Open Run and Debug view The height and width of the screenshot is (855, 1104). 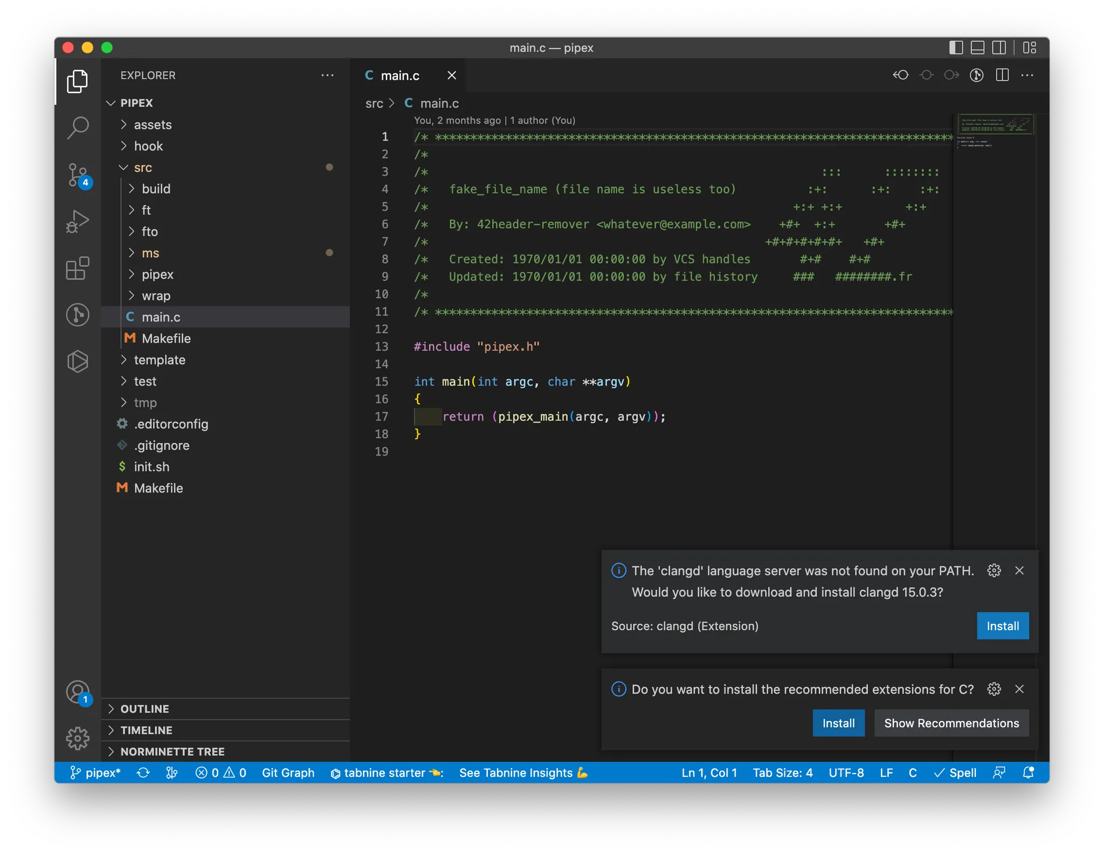(78, 221)
